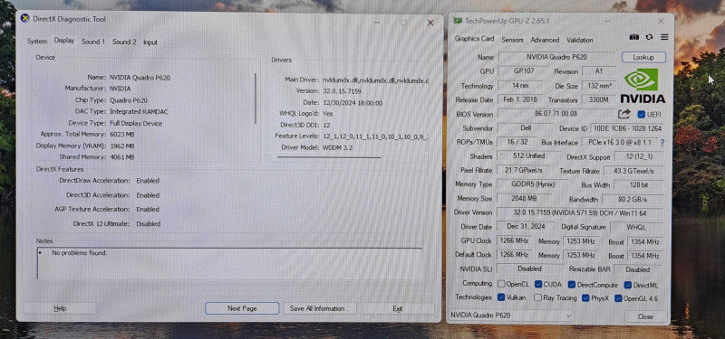
Task: Click the '21.7 GPixel/s' pixel fillrate field
Action: coord(524,170)
